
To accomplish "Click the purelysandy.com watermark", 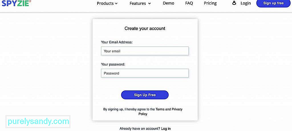I will click(38, 122).
